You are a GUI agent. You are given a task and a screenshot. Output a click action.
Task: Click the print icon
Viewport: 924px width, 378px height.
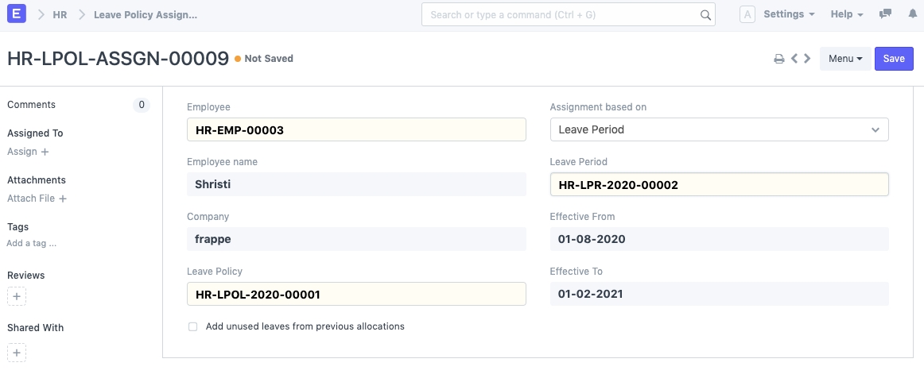(x=779, y=59)
